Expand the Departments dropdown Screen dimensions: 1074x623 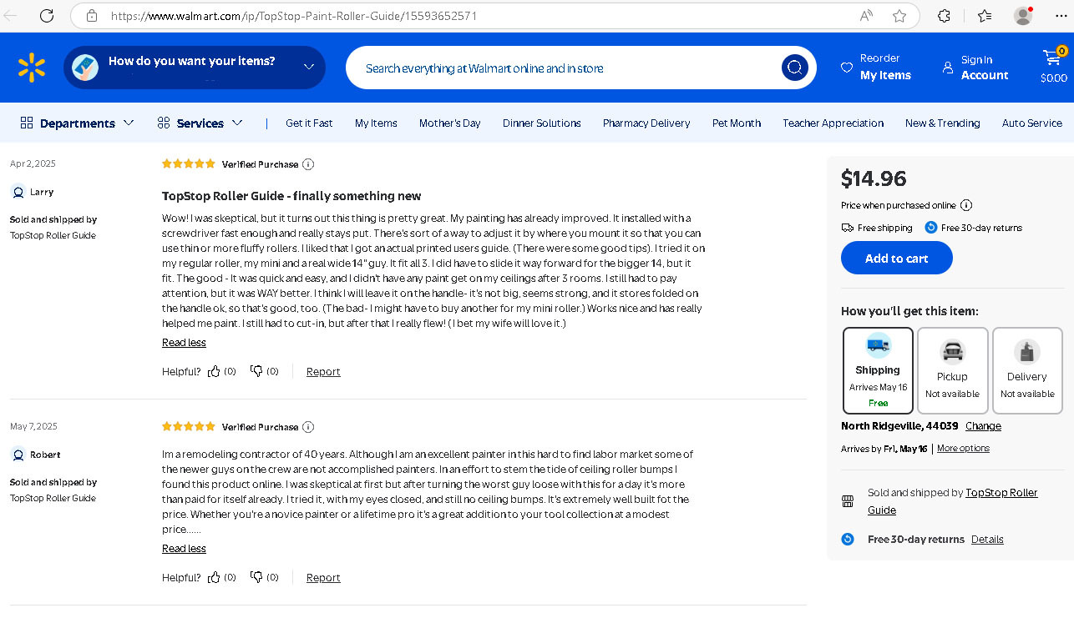(x=77, y=123)
